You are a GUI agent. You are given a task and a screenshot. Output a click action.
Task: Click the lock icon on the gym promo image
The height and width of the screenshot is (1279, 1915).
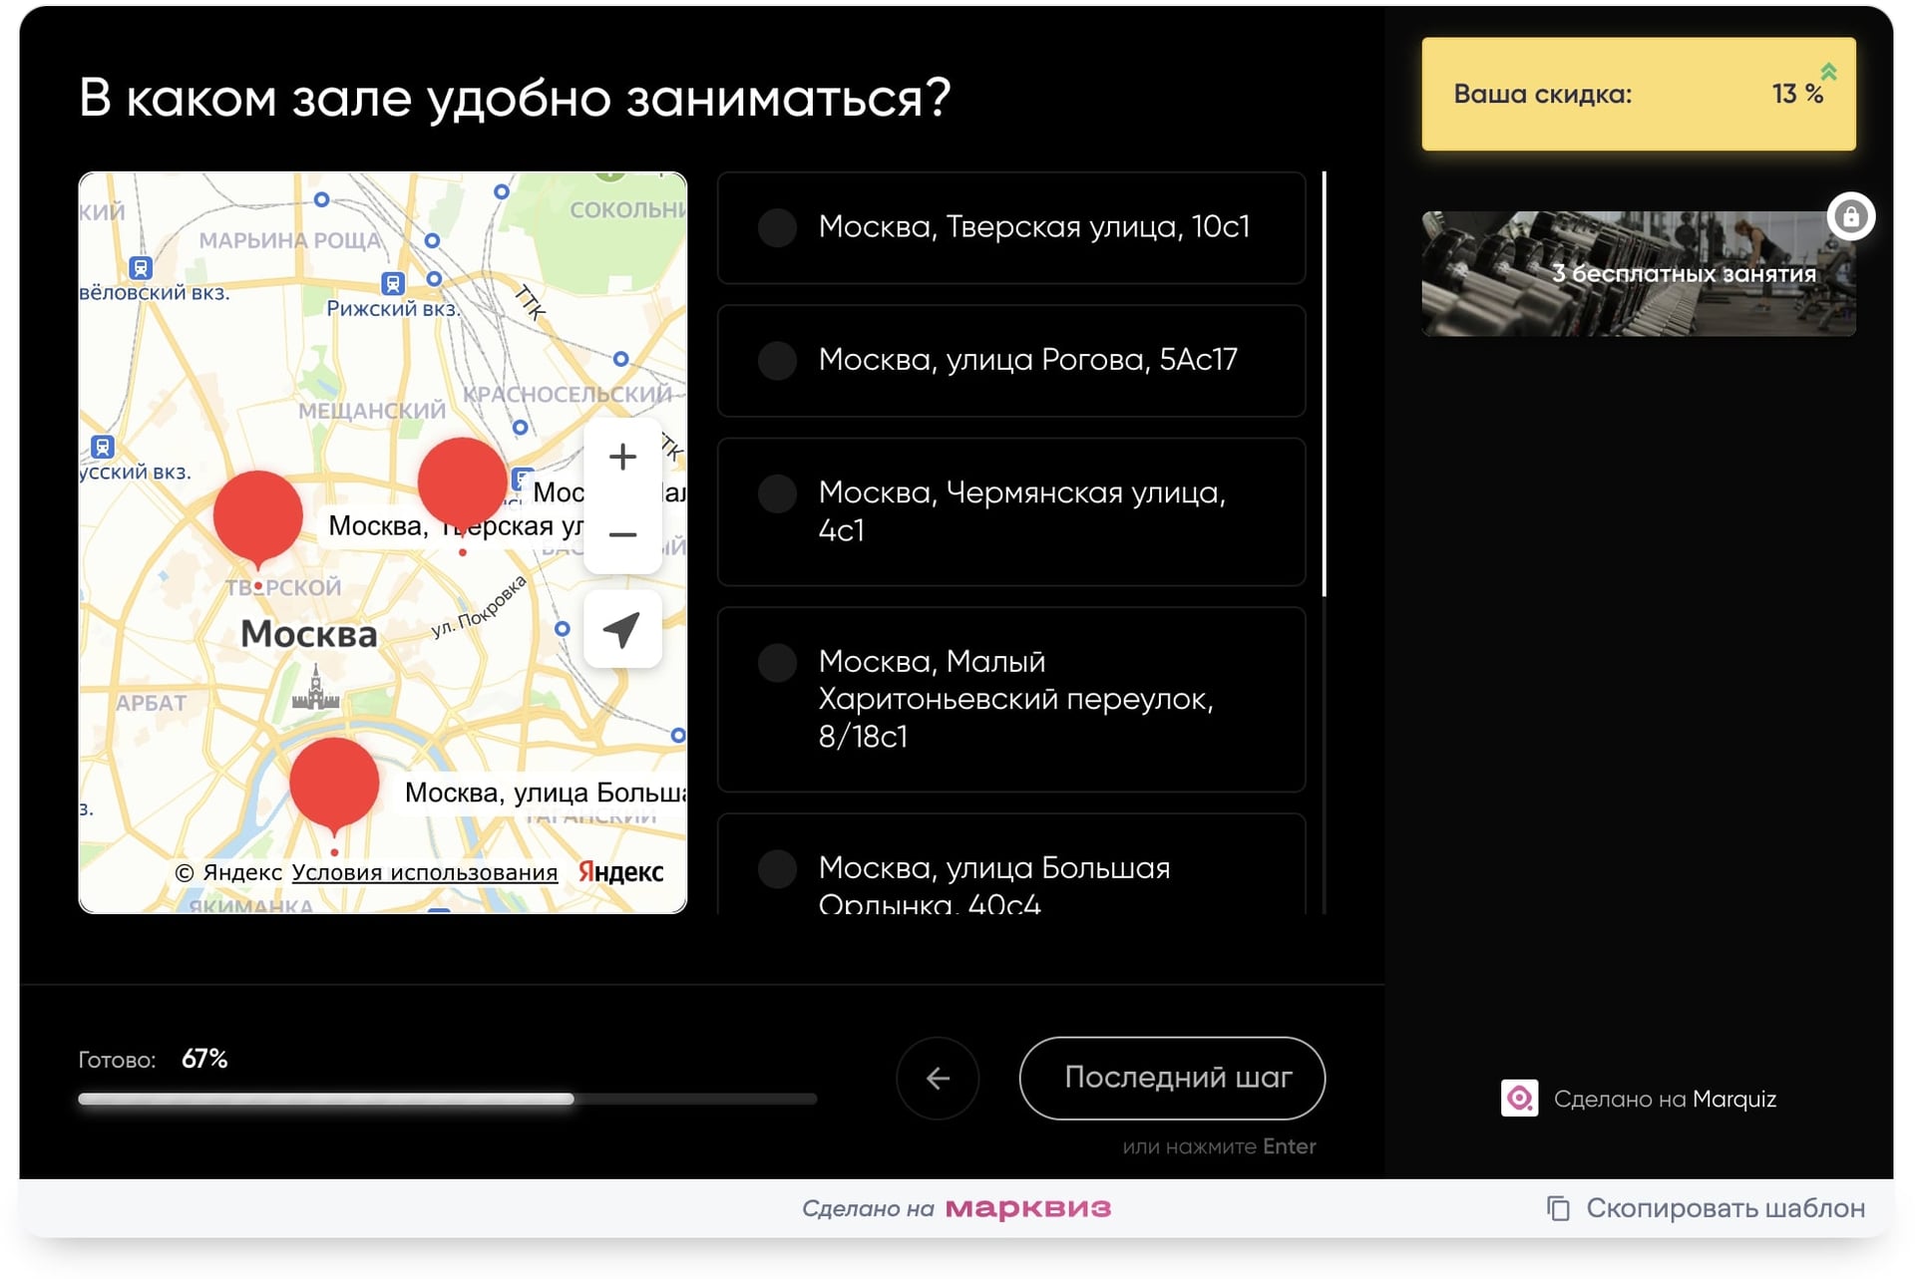[1851, 215]
